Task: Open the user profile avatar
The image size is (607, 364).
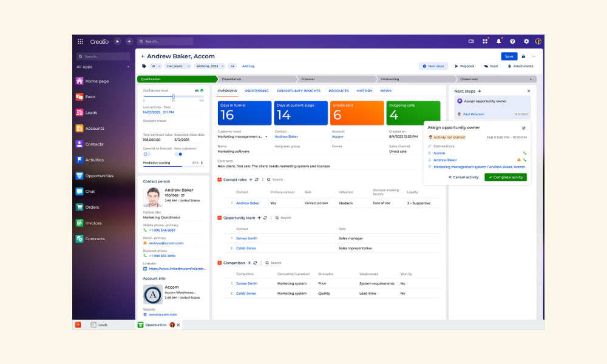Action: point(538,41)
